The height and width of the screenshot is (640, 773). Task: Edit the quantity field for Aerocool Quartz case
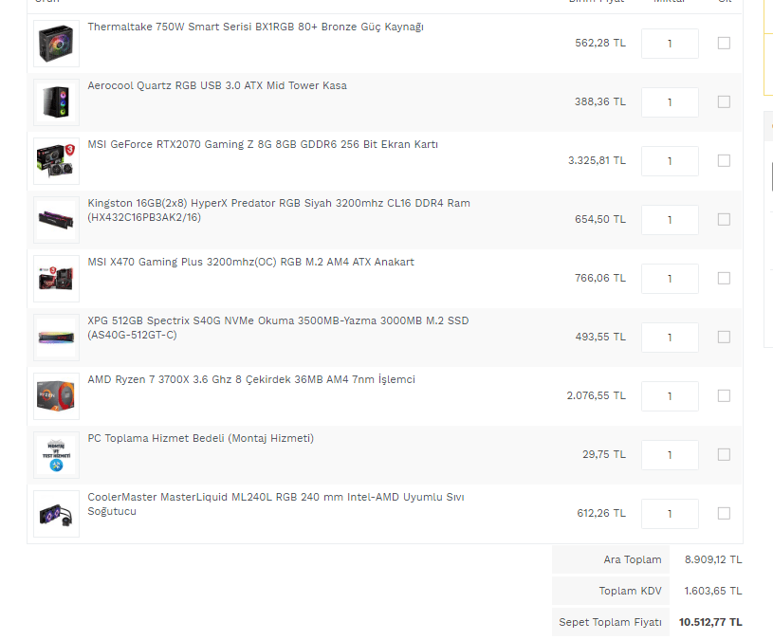(670, 102)
